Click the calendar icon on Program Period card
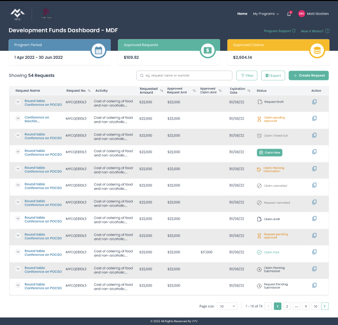Screen dimensions: 338x325 (x=99, y=51)
